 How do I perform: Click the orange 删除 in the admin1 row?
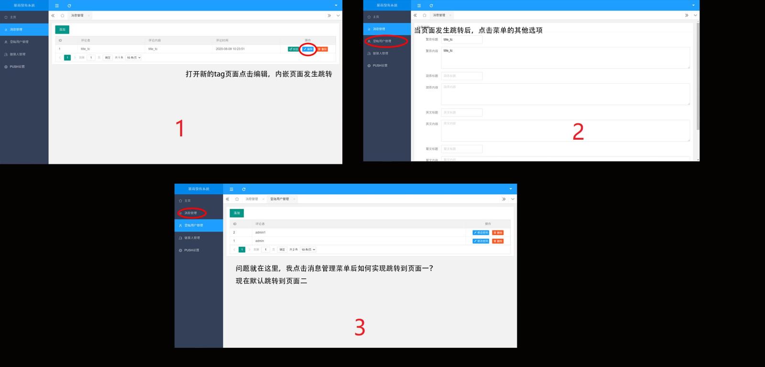[x=498, y=233]
